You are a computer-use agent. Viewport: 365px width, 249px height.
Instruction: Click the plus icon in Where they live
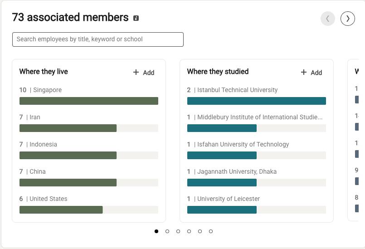point(136,72)
